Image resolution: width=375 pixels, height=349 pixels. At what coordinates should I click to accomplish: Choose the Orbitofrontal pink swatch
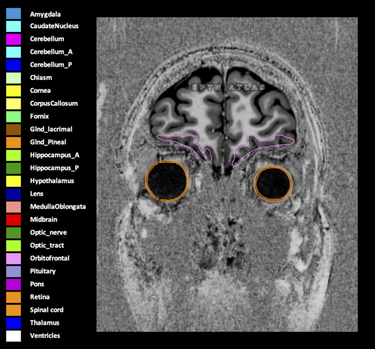[x=13, y=258]
